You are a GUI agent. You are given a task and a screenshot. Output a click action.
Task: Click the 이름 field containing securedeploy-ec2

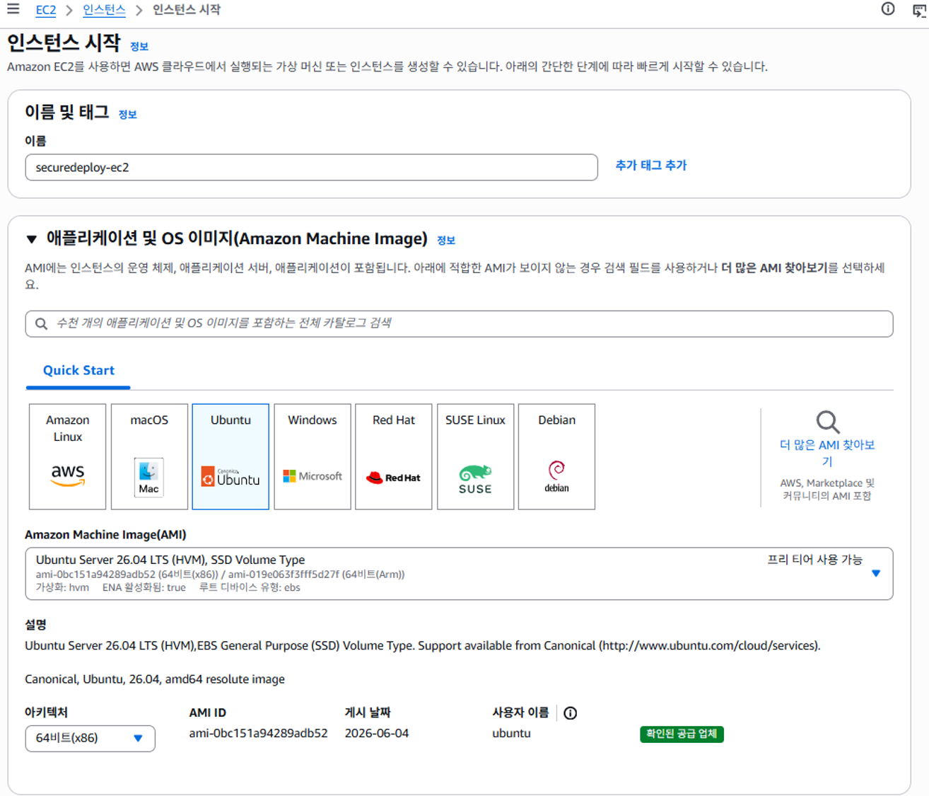(311, 168)
